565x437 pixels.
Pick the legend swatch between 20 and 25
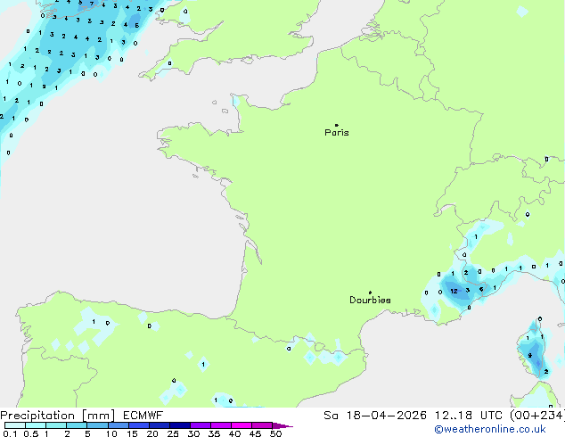[160, 425]
